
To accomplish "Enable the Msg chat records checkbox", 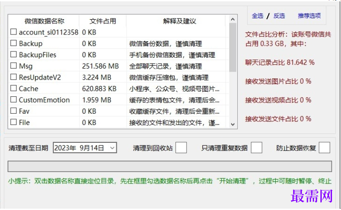I will point(13,66).
